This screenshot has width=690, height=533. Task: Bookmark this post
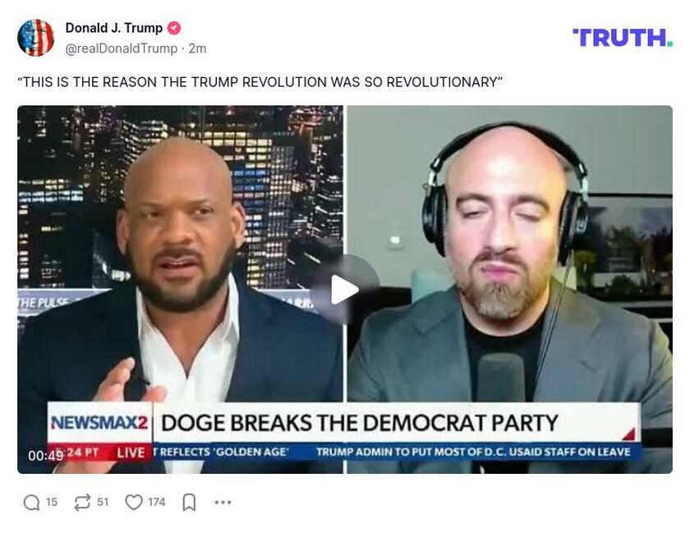coord(189,502)
